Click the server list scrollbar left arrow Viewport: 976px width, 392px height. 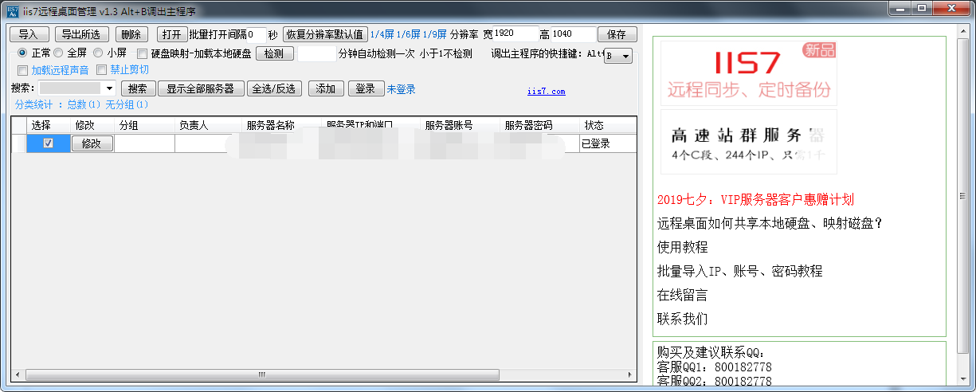coord(16,374)
